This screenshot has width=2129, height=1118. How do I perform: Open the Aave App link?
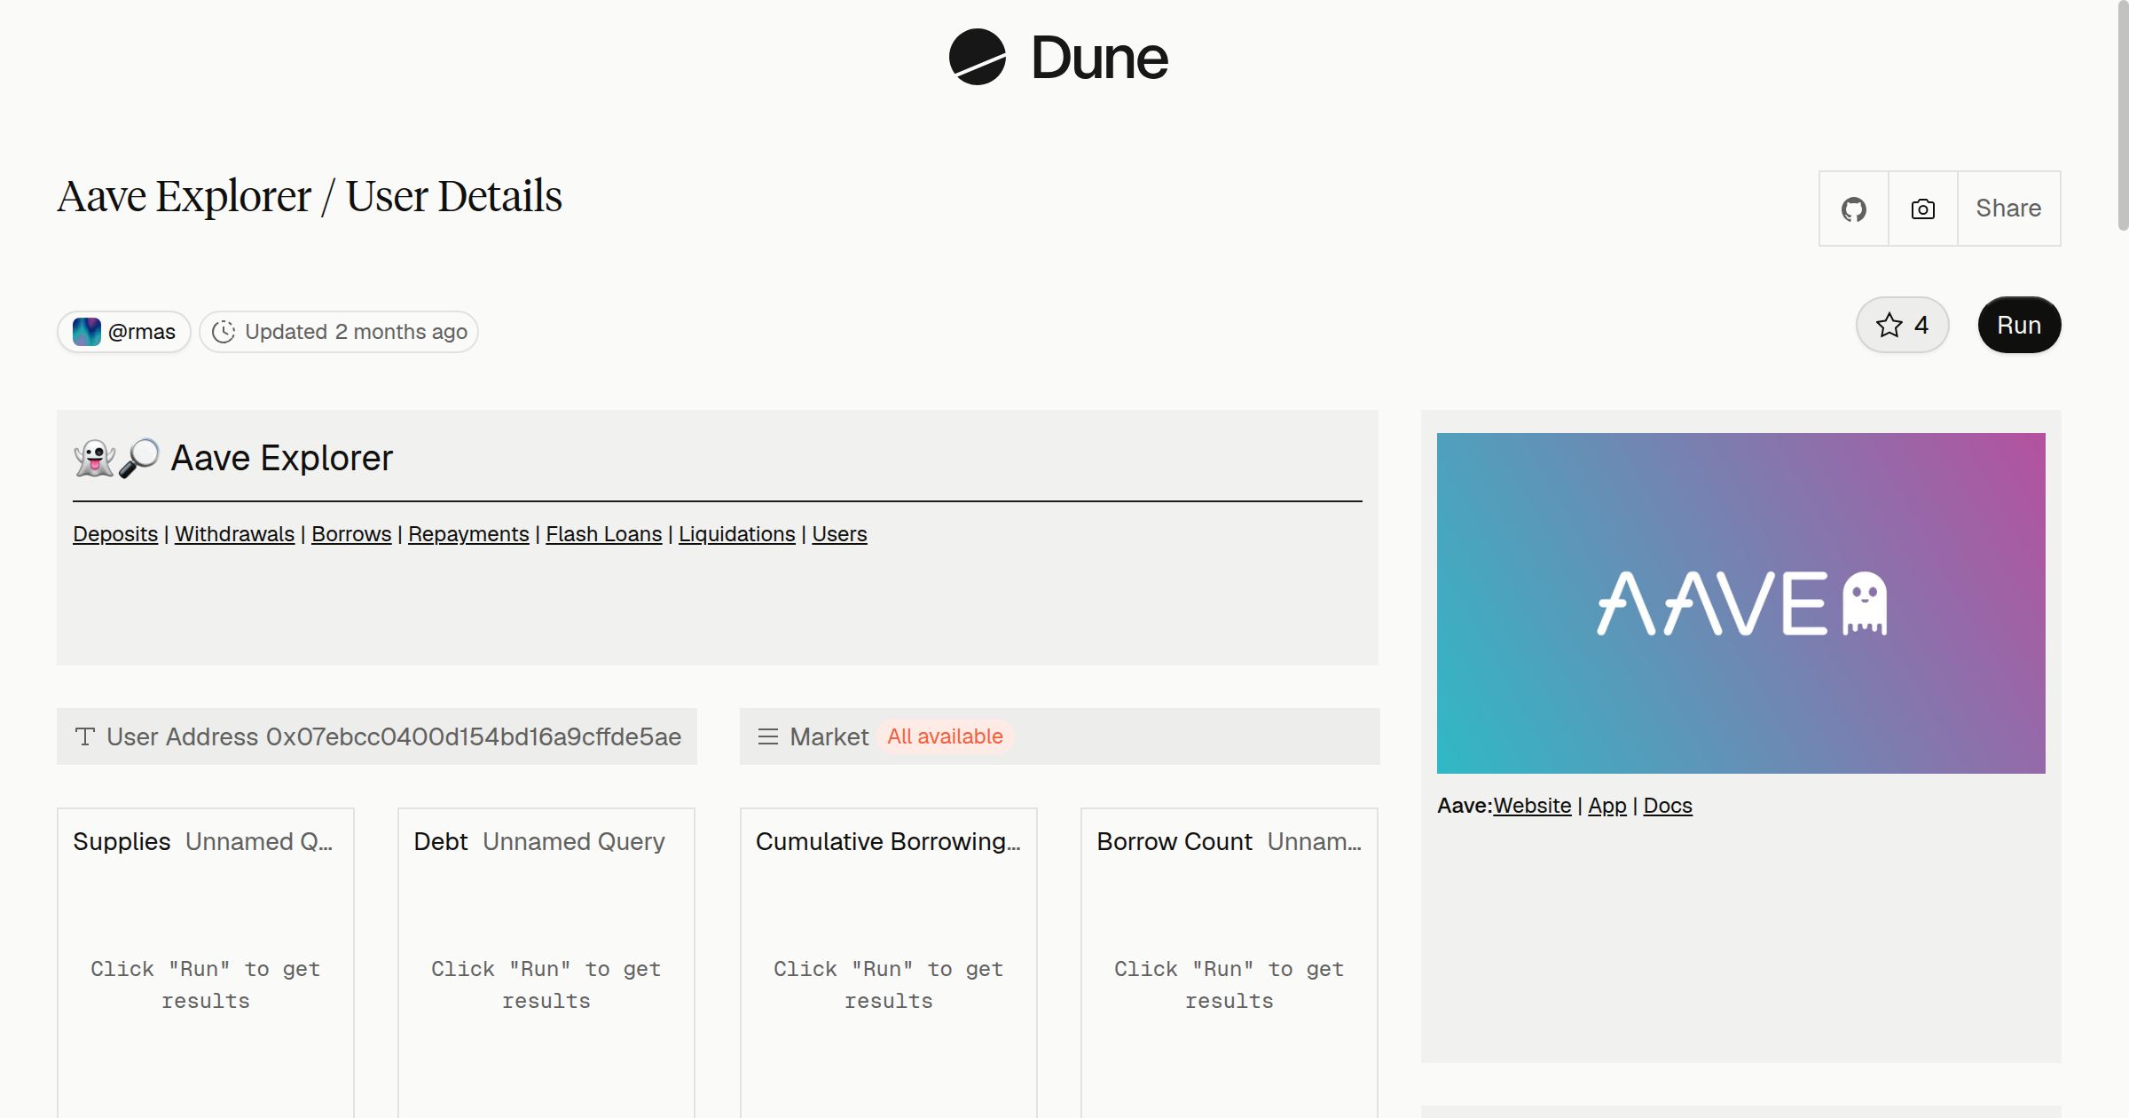(x=1607, y=806)
